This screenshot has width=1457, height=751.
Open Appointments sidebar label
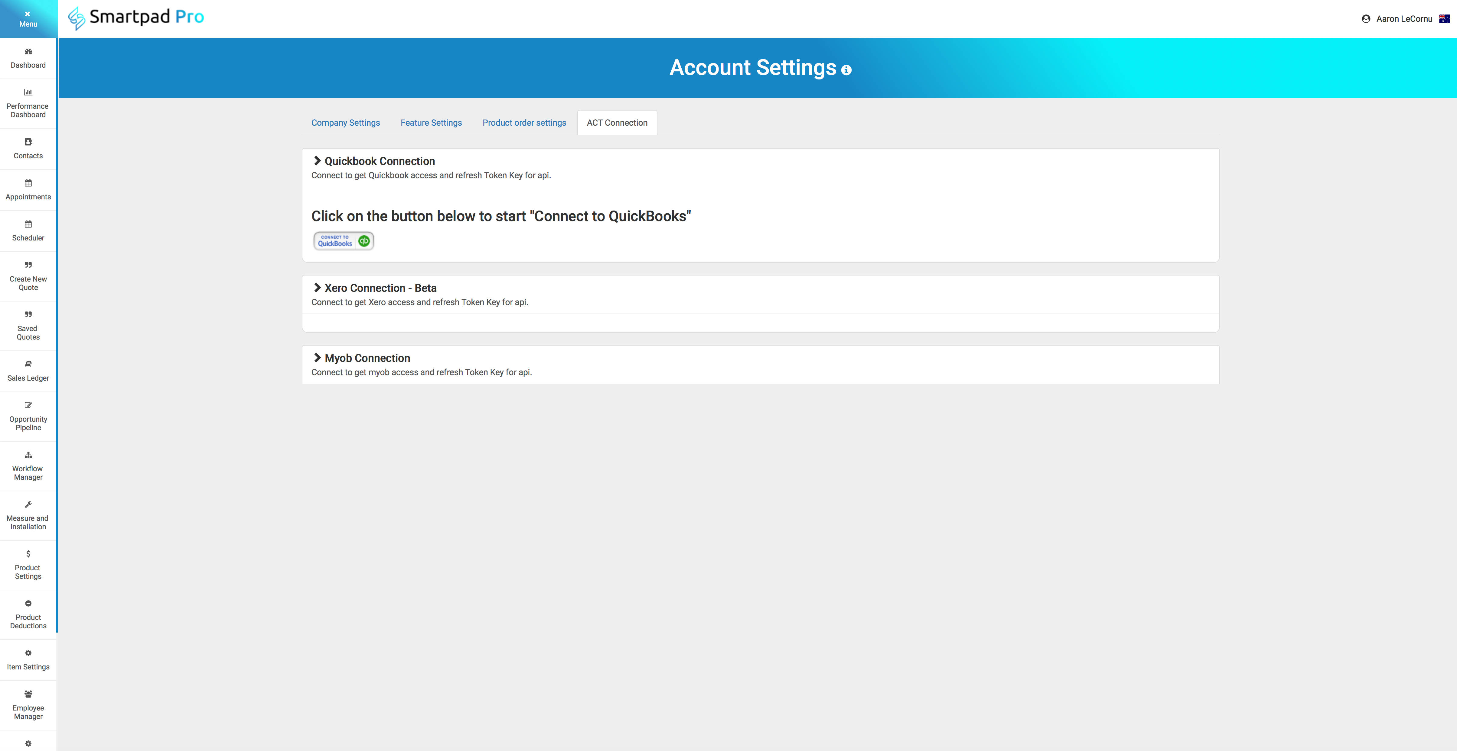coord(28,197)
